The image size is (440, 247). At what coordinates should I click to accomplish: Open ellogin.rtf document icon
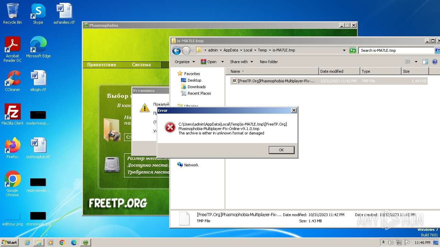click(x=38, y=81)
